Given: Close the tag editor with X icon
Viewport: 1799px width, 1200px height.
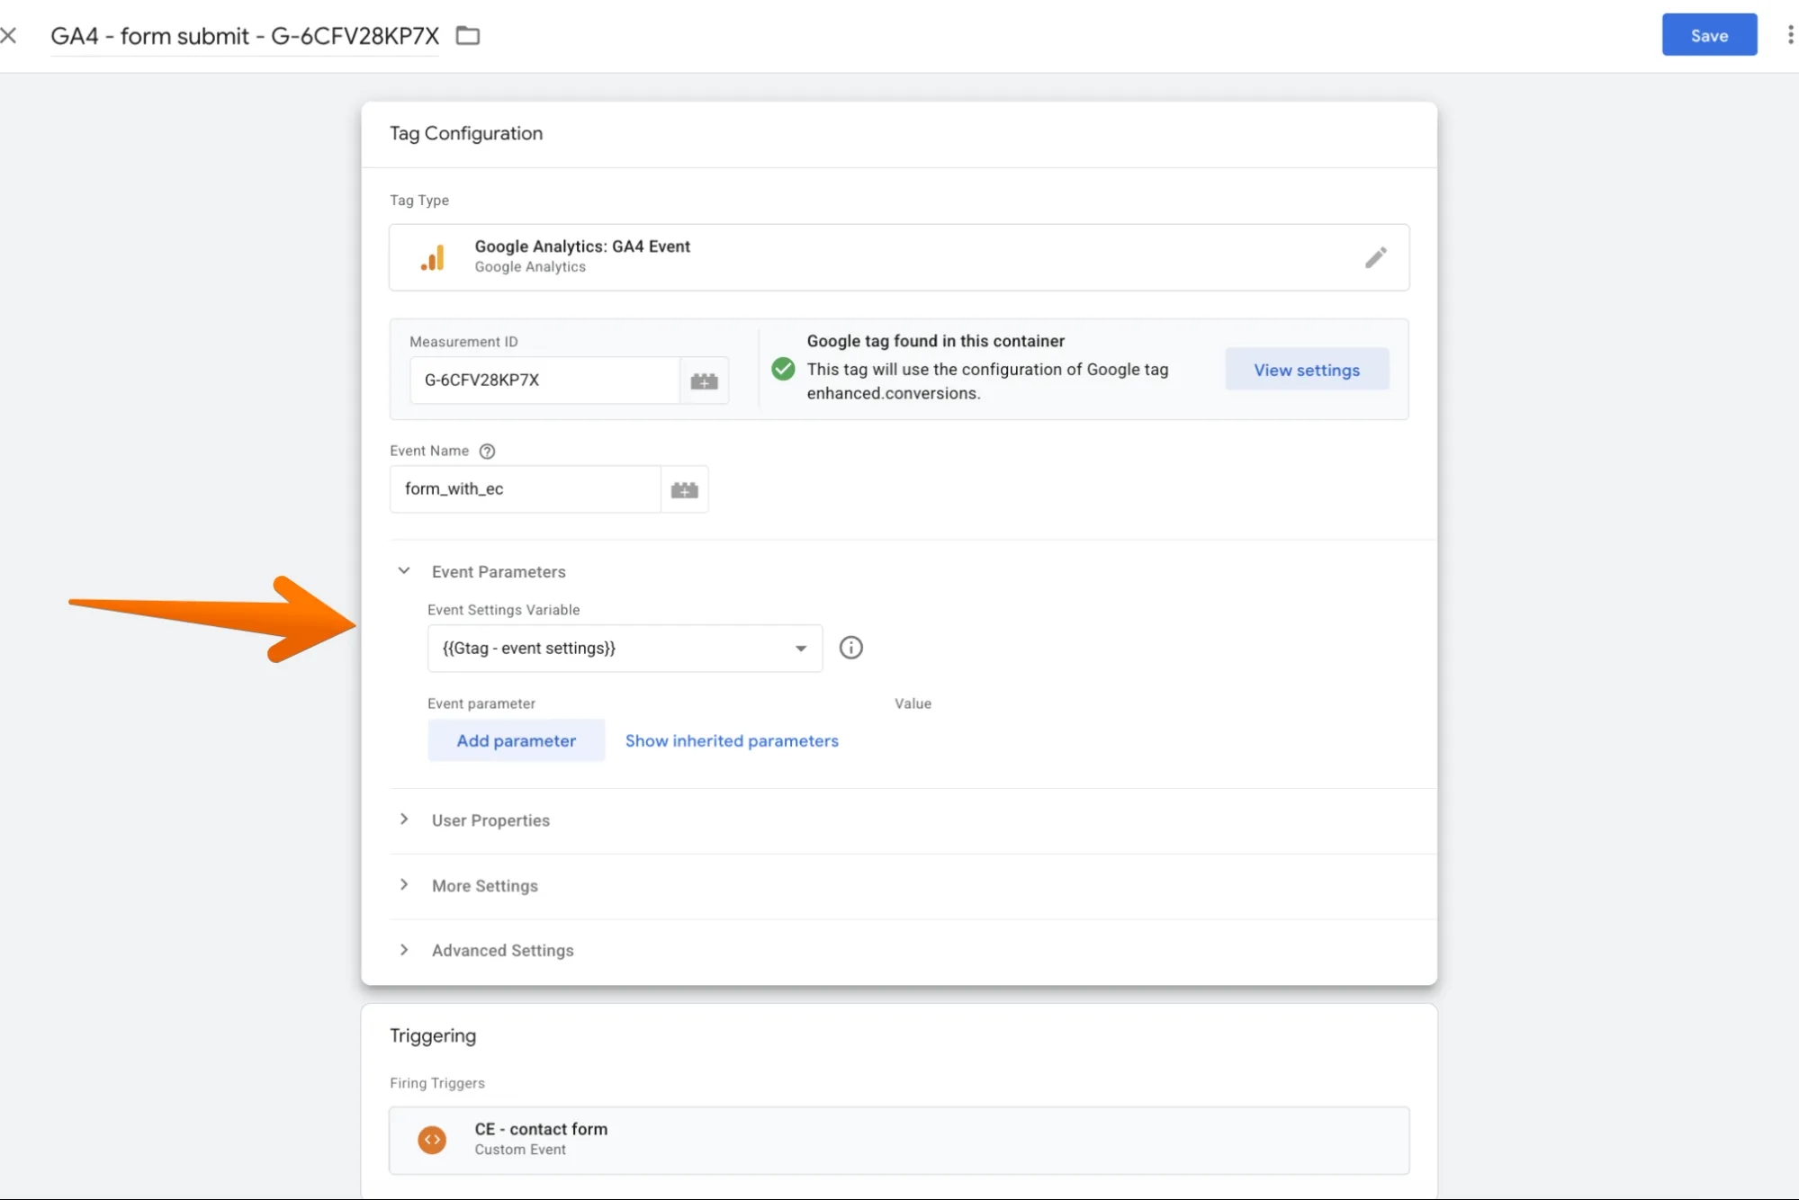Looking at the screenshot, I should click(8, 36).
